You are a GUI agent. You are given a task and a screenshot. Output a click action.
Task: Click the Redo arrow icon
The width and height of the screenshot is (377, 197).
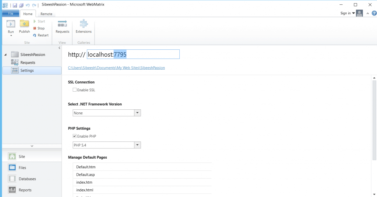(x=34, y=5)
